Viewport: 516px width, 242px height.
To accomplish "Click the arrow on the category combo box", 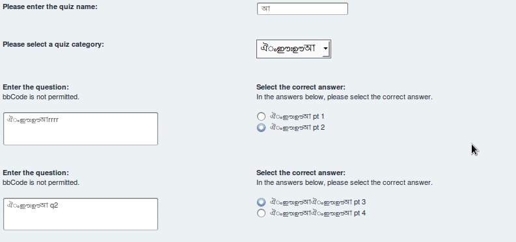I will coord(325,49).
